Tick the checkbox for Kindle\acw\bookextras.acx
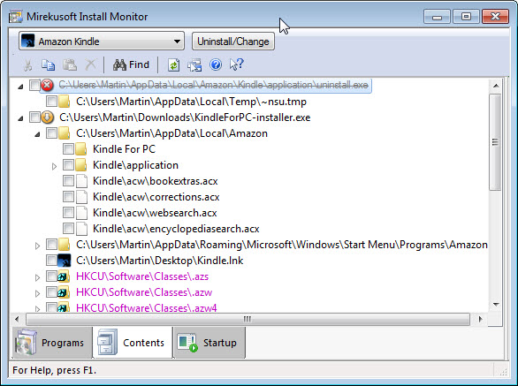The width and height of the screenshot is (518, 386). click(68, 180)
